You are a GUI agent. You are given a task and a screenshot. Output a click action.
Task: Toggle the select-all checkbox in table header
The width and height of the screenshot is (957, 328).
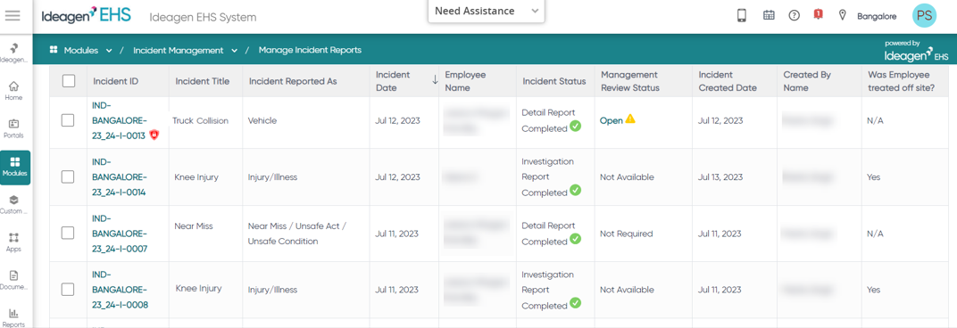(69, 80)
